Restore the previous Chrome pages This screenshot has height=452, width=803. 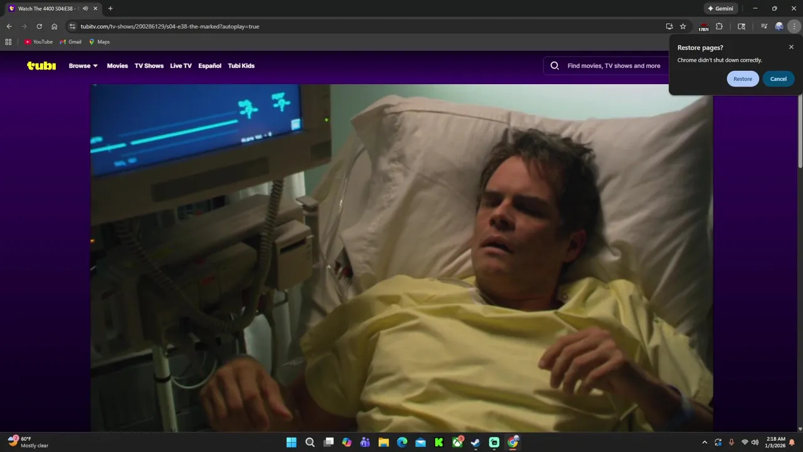[x=743, y=79]
